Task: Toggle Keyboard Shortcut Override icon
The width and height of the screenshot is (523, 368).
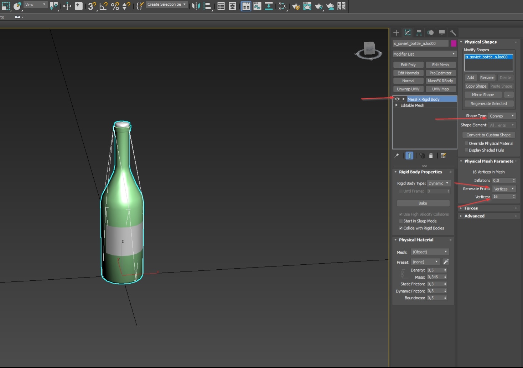Action: pyautogui.click(x=78, y=6)
